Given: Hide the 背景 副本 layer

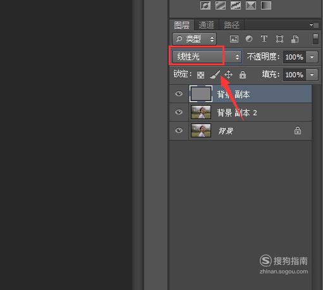Looking at the screenshot, I should click(x=179, y=94).
